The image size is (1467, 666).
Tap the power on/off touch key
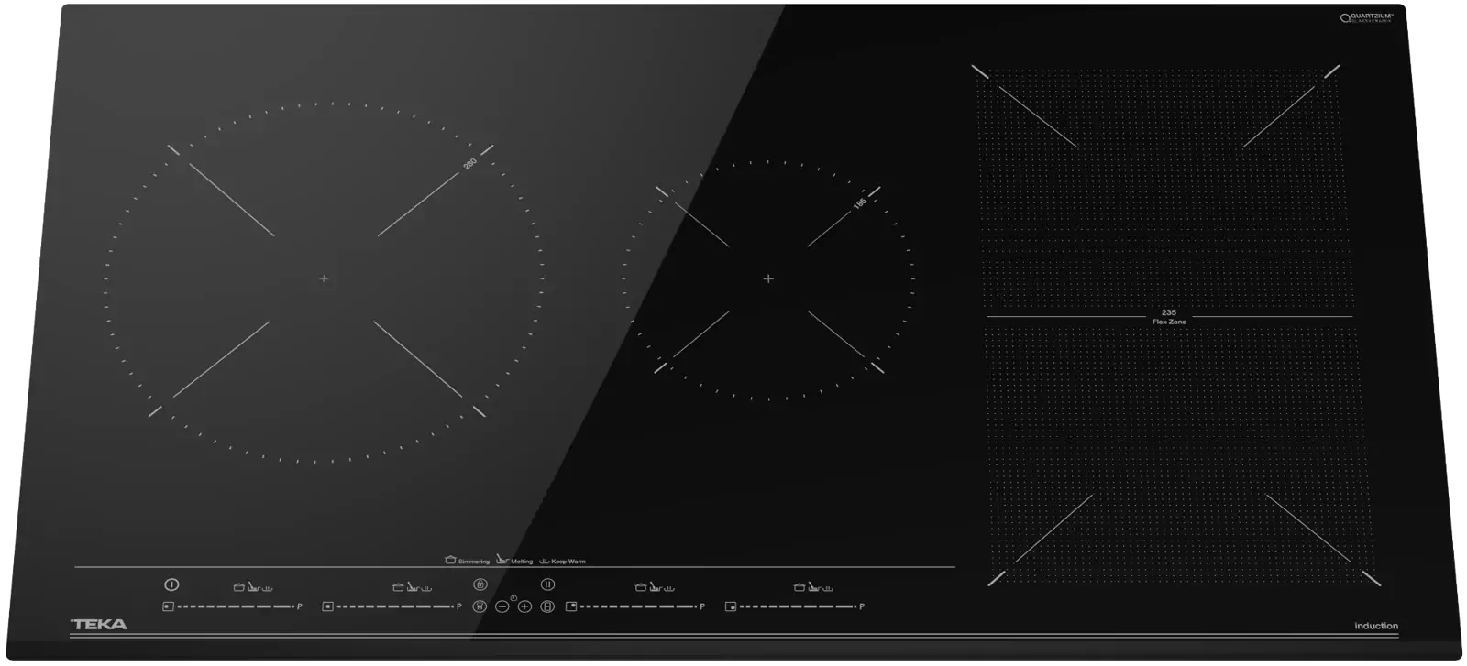(171, 584)
